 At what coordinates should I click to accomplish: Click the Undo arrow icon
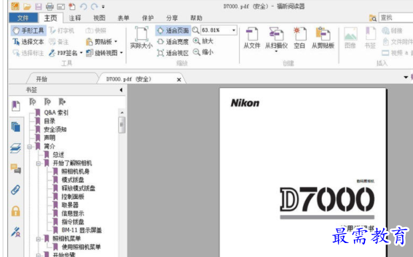83,6
